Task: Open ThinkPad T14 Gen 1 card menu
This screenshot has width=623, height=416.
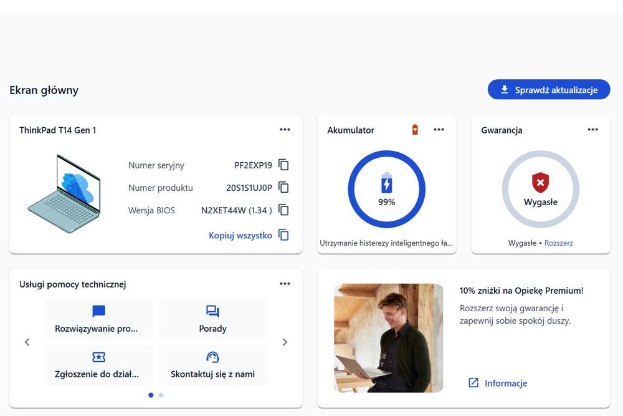Action: tap(285, 130)
